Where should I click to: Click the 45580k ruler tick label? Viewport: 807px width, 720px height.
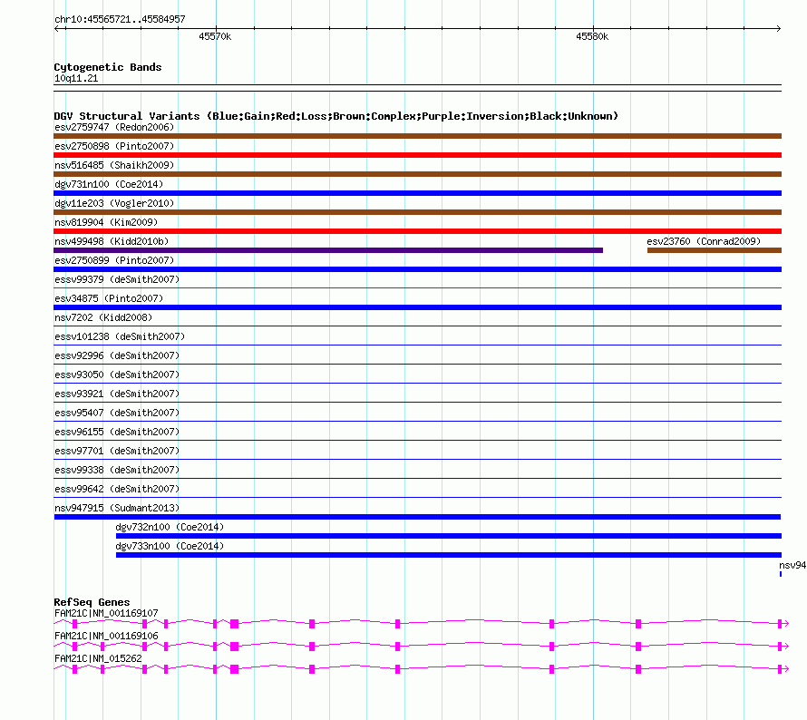592,36
